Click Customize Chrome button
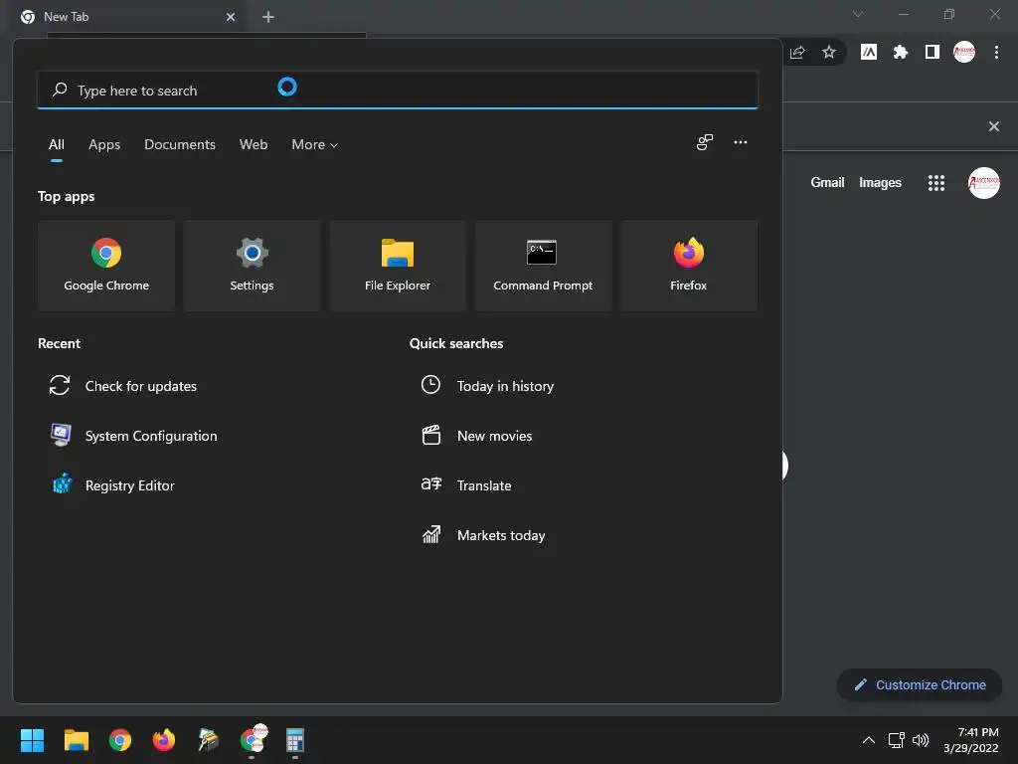The width and height of the screenshot is (1018, 764). (x=920, y=684)
